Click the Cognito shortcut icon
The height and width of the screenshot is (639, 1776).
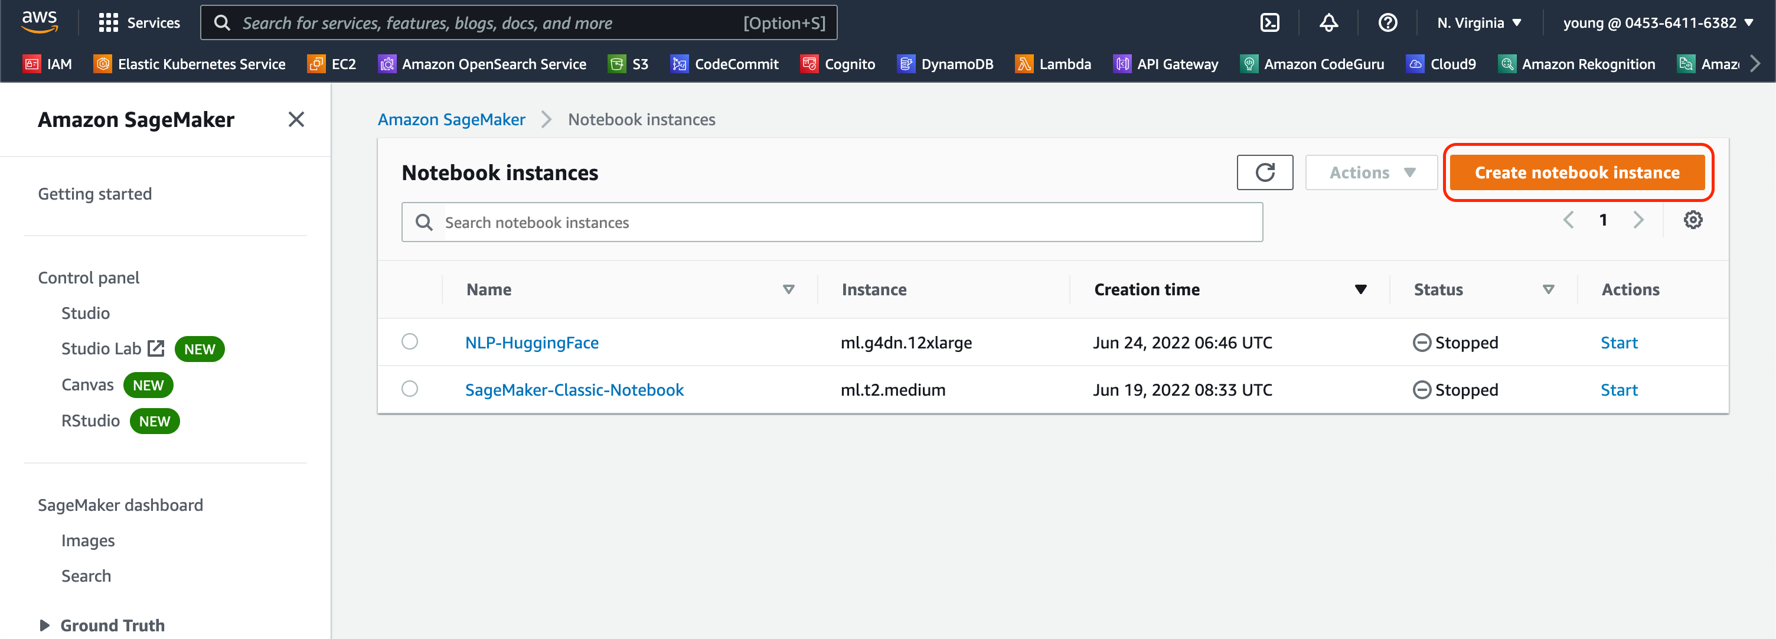(809, 64)
